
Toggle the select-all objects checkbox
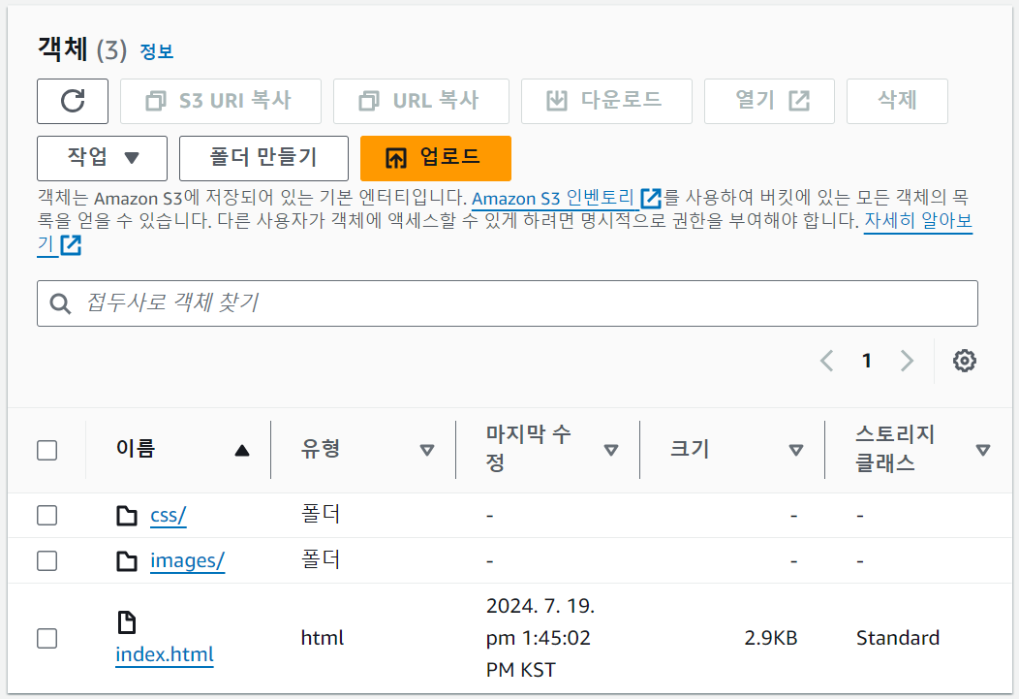(46, 450)
